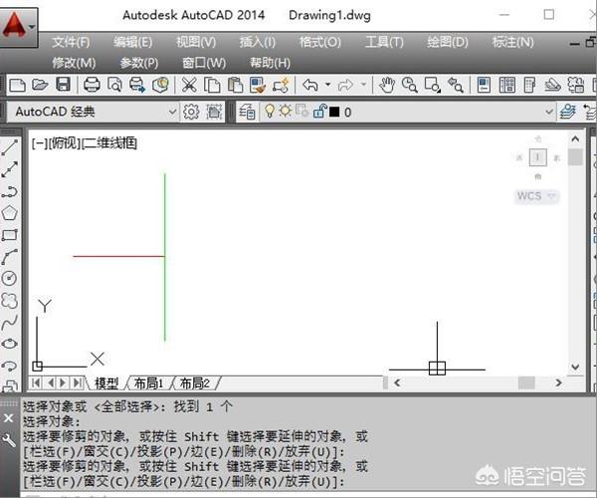Cut selection with scissors icon
The width and height of the screenshot is (597, 498).
[189, 85]
